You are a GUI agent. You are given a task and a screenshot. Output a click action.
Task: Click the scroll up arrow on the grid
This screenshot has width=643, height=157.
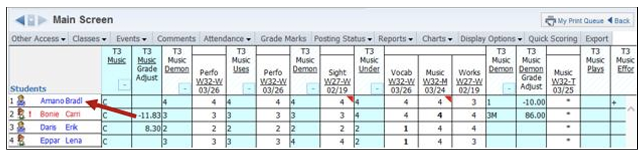click(631, 109)
